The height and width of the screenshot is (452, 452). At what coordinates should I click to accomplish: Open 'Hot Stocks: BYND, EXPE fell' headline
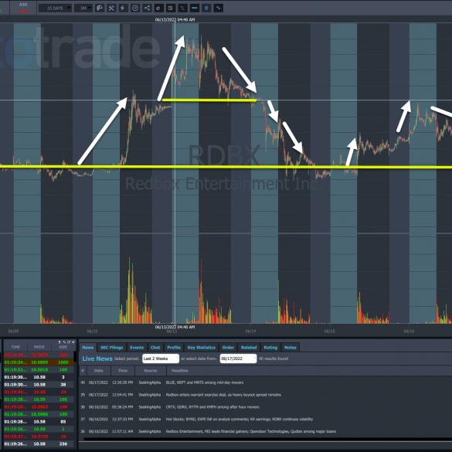240,419
